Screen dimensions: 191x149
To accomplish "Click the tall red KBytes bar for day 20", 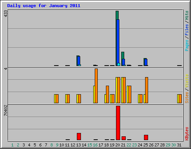I will (x=118, y=123).
